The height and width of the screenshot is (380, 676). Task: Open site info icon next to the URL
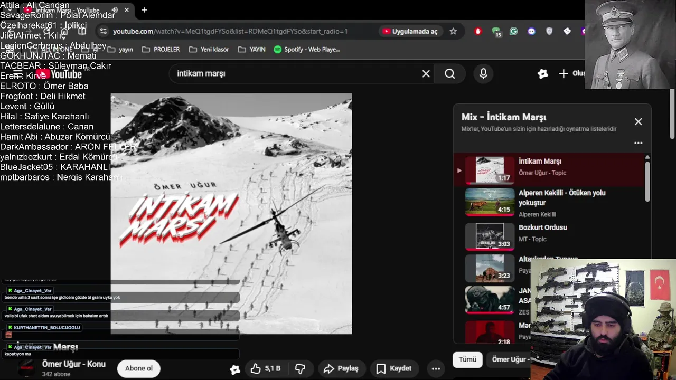click(103, 31)
